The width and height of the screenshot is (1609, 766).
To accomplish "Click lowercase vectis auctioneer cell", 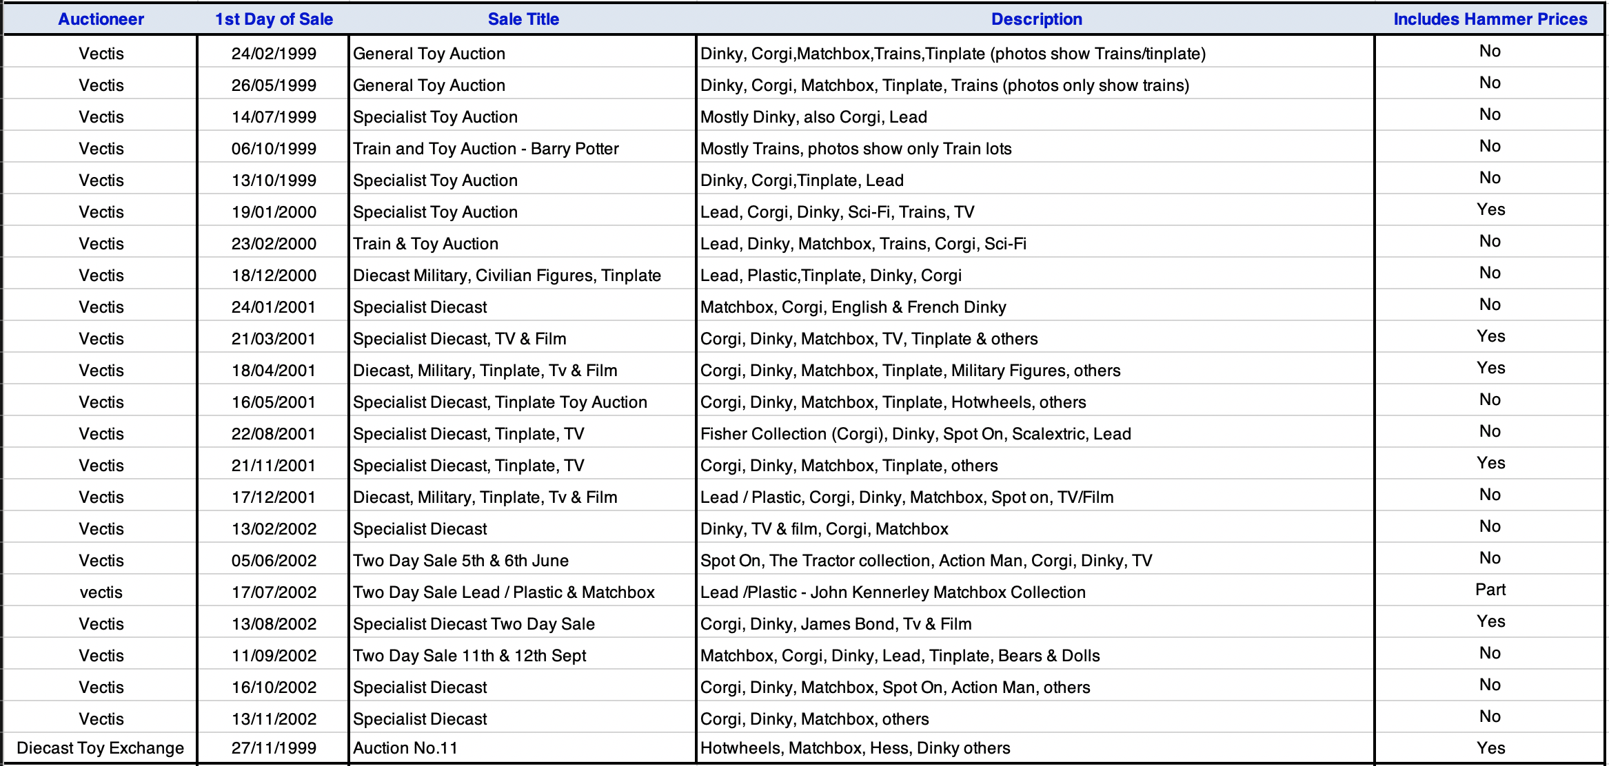I will click(101, 592).
